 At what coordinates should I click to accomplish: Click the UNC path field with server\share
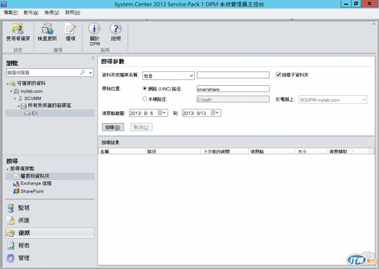coord(233,89)
